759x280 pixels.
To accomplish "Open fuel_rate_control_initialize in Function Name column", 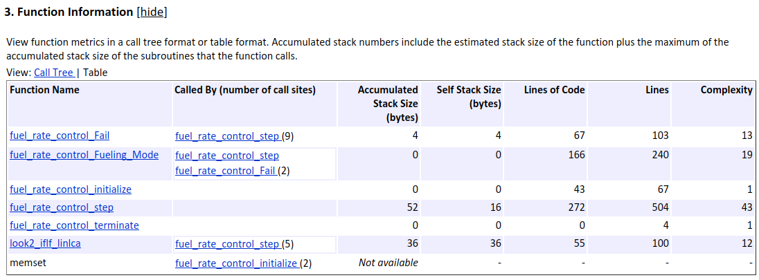I will 71,189.
